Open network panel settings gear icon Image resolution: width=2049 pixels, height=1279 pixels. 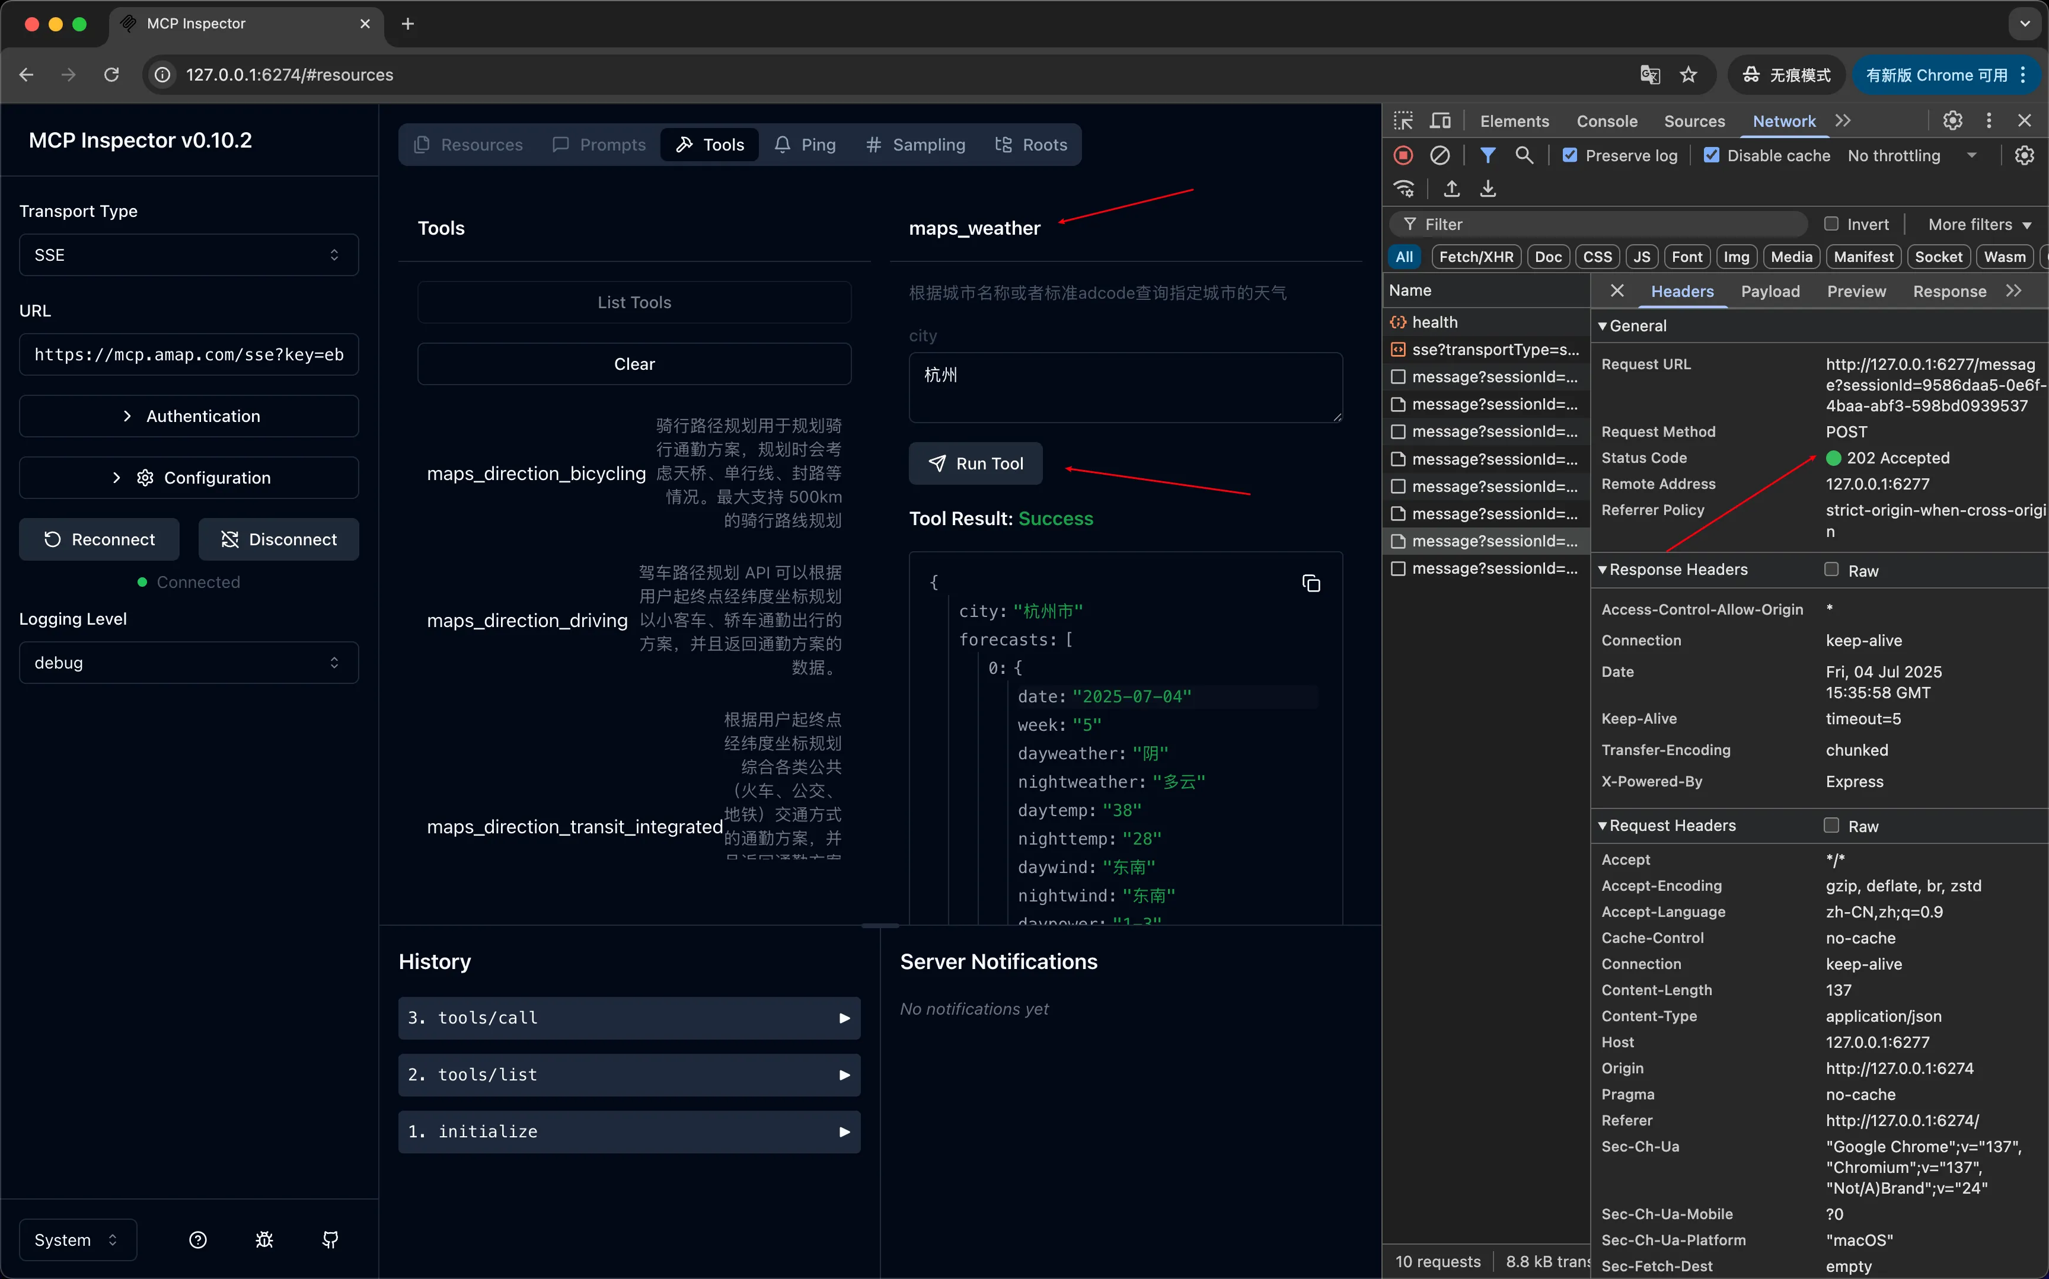[x=2025, y=156]
